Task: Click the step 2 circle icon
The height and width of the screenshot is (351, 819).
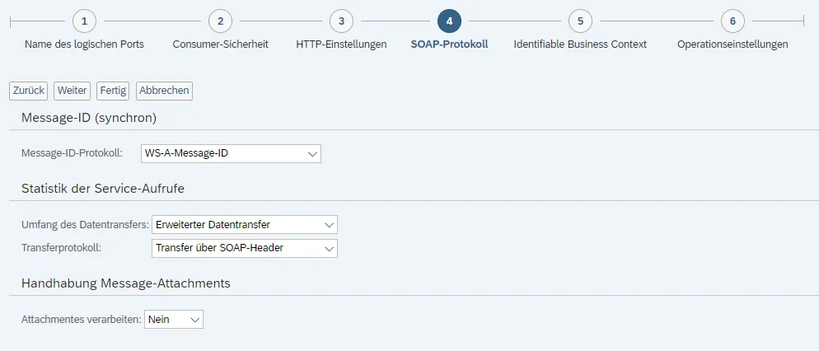Action: (220, 21)
